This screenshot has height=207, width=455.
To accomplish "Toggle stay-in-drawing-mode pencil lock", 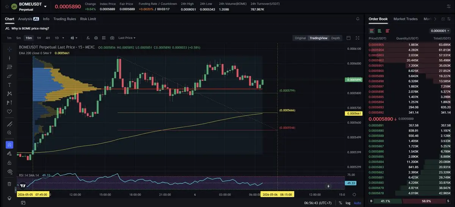I will pos(9,154).
